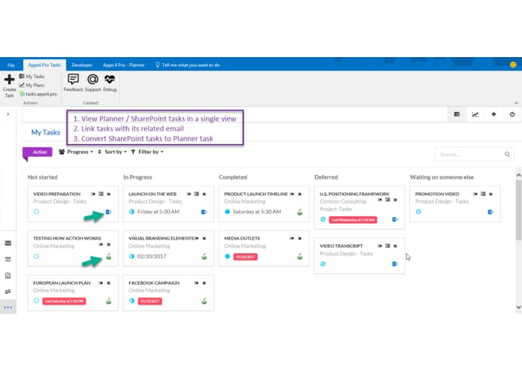522x371 pixels.
Task: Click red 01/19/2017 date on FACEBOOK CAMPAIGN
Action: pos(149,301)
